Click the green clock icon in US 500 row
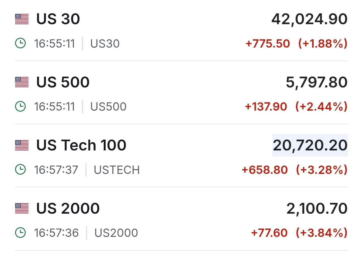Screen dimensions: 363x253 coord(20,106)
